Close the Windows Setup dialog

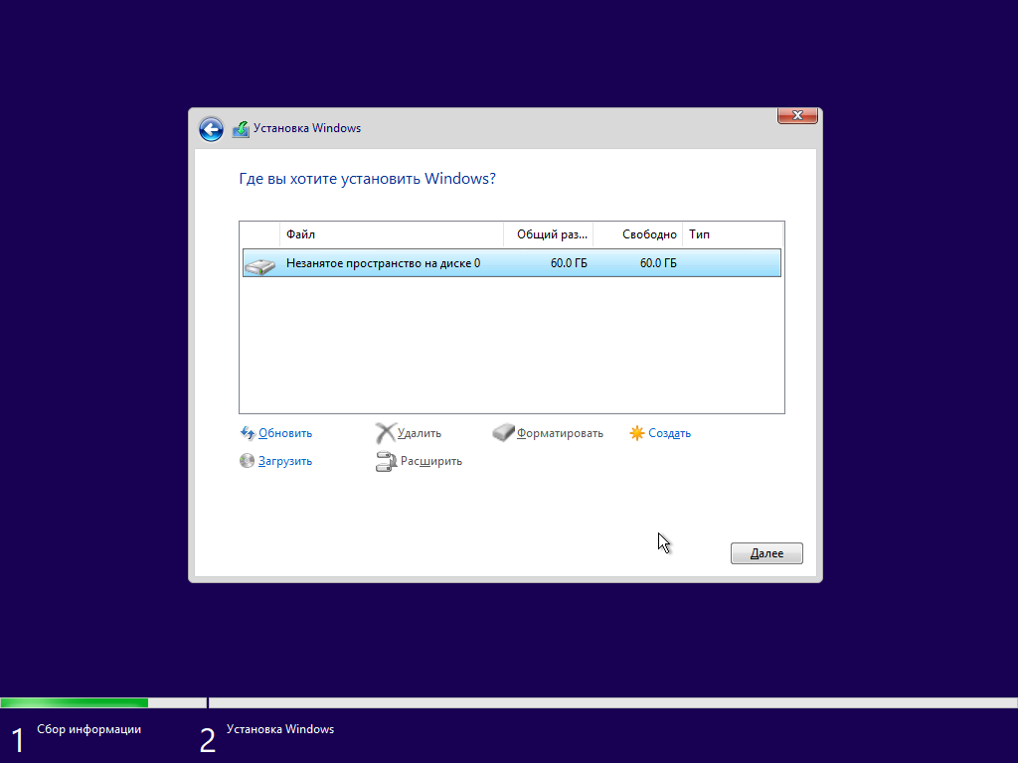[x=797, y=115]
